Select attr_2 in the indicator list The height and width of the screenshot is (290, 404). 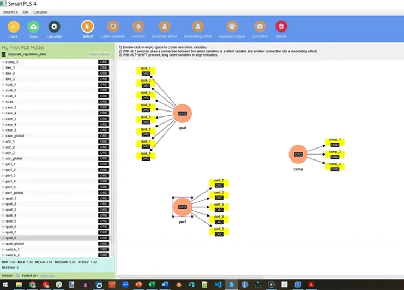pos(55,147)
